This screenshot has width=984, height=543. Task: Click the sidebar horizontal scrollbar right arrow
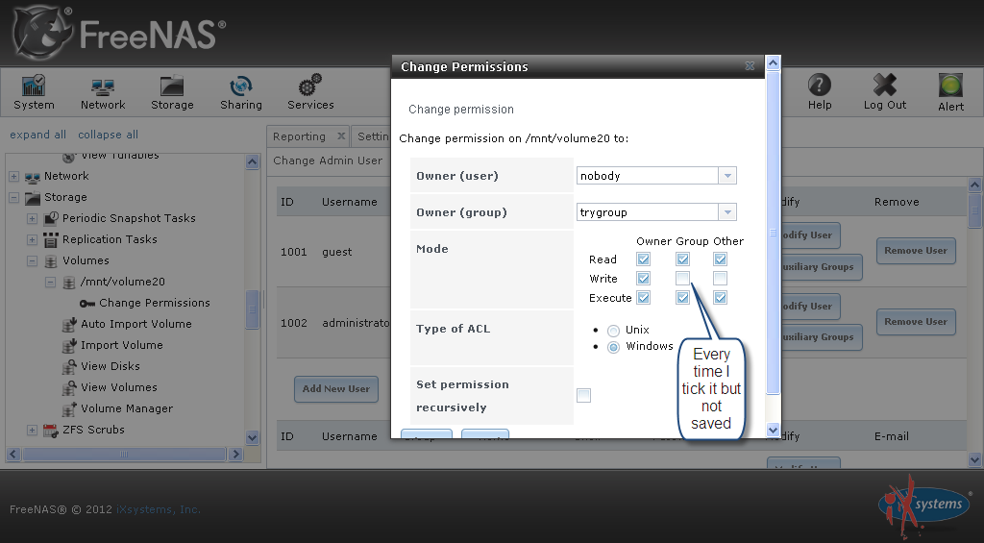click(235, 454)
